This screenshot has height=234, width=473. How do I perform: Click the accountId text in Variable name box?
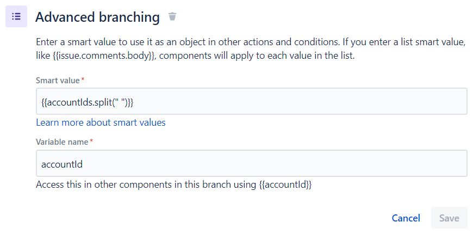coord(61,163)
